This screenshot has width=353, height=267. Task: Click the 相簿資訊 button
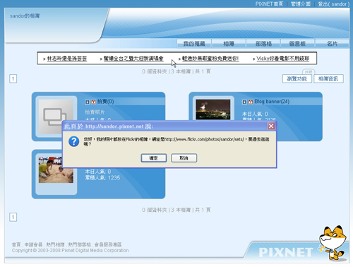pos(328,78)
